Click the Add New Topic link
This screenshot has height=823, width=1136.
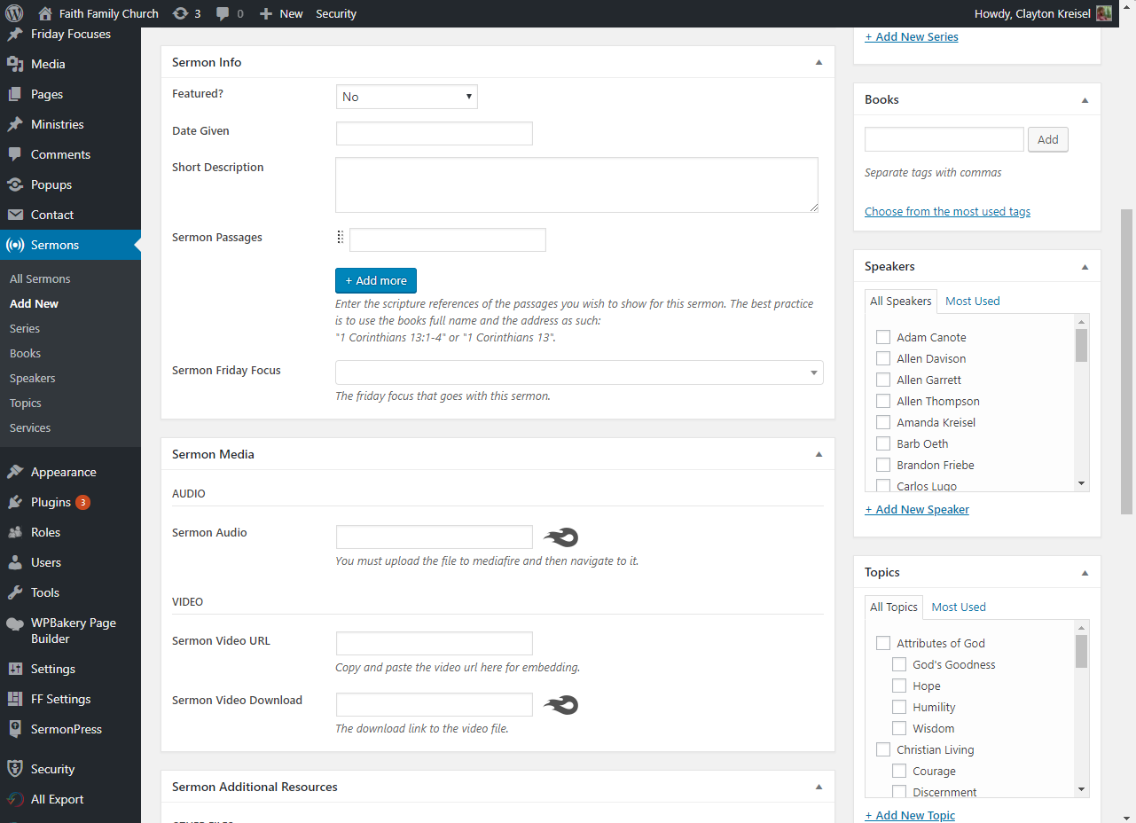click(x=910, y=815)
